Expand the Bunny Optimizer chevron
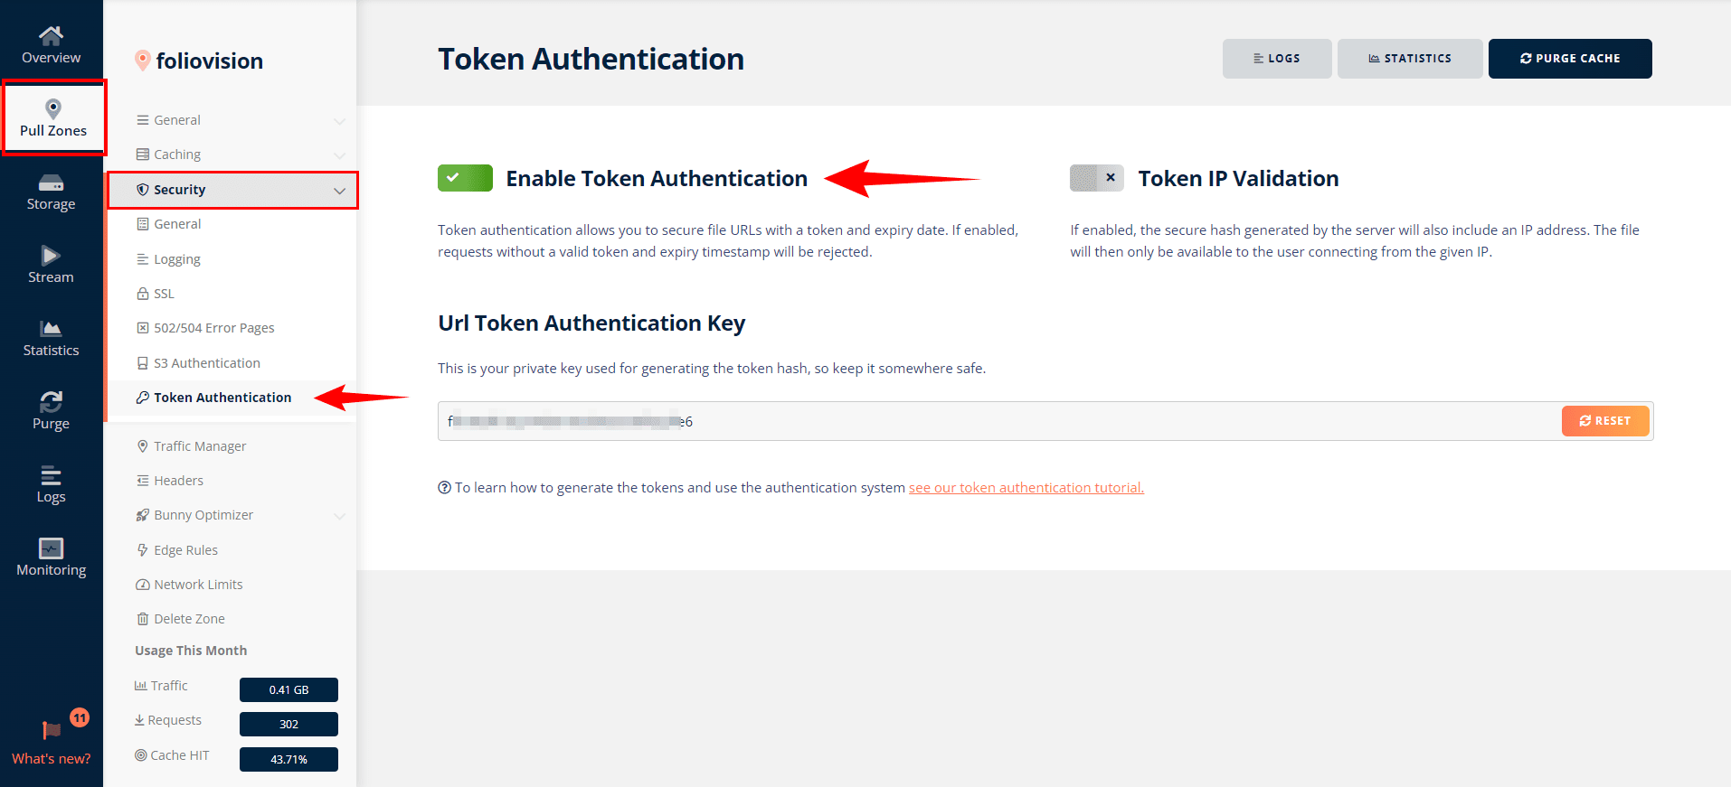The width and height of the screenshot is (1731, 787). 339,516
